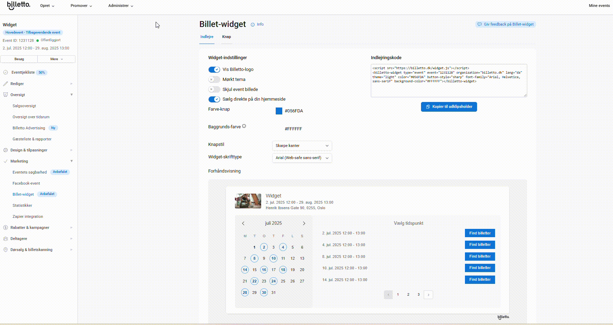This screenshot has height=325, width=613.
Task: Click the Rediger pencil icon
Action: point(6,84)
